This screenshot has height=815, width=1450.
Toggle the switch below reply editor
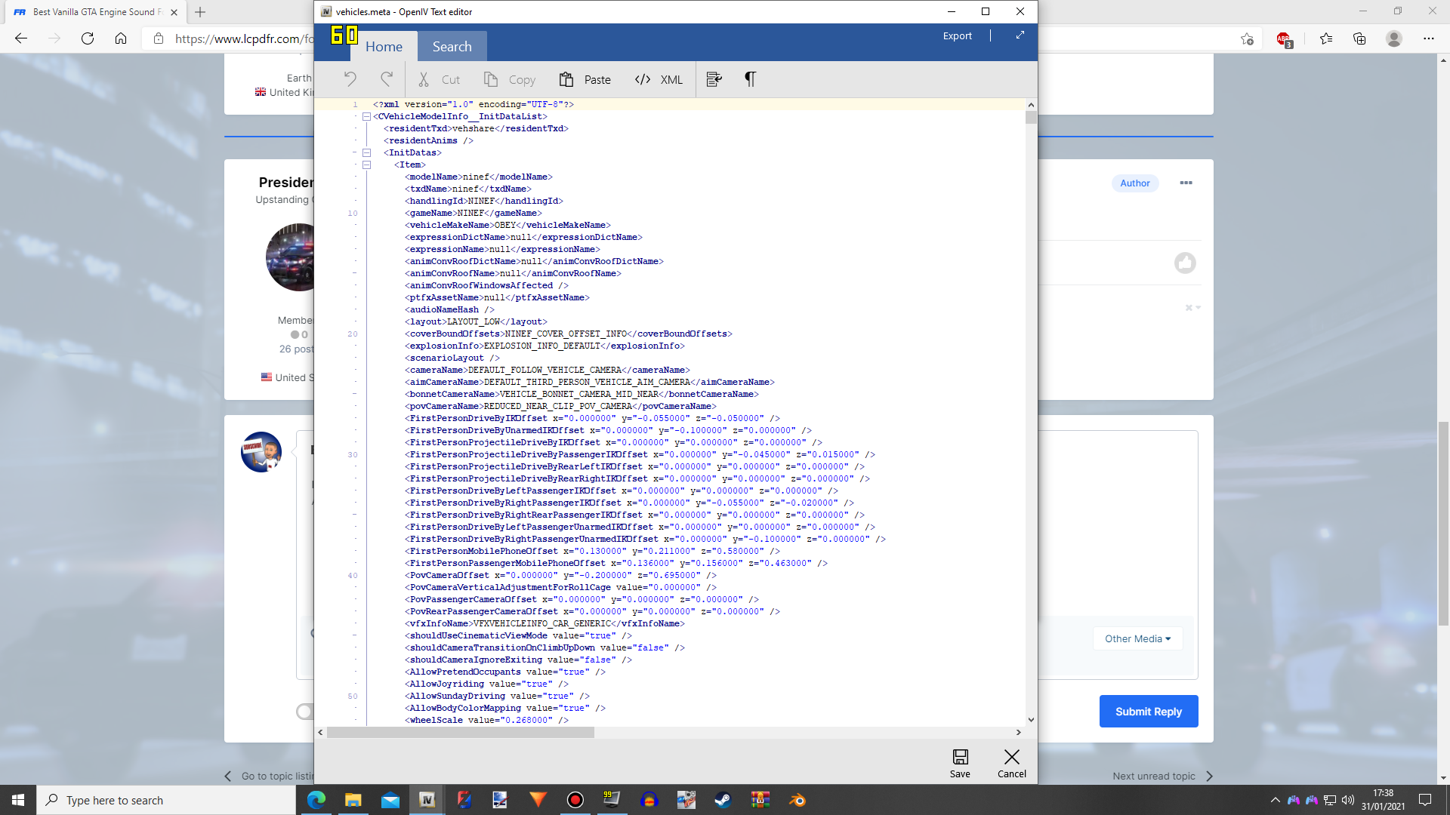[x=305, y=712]
